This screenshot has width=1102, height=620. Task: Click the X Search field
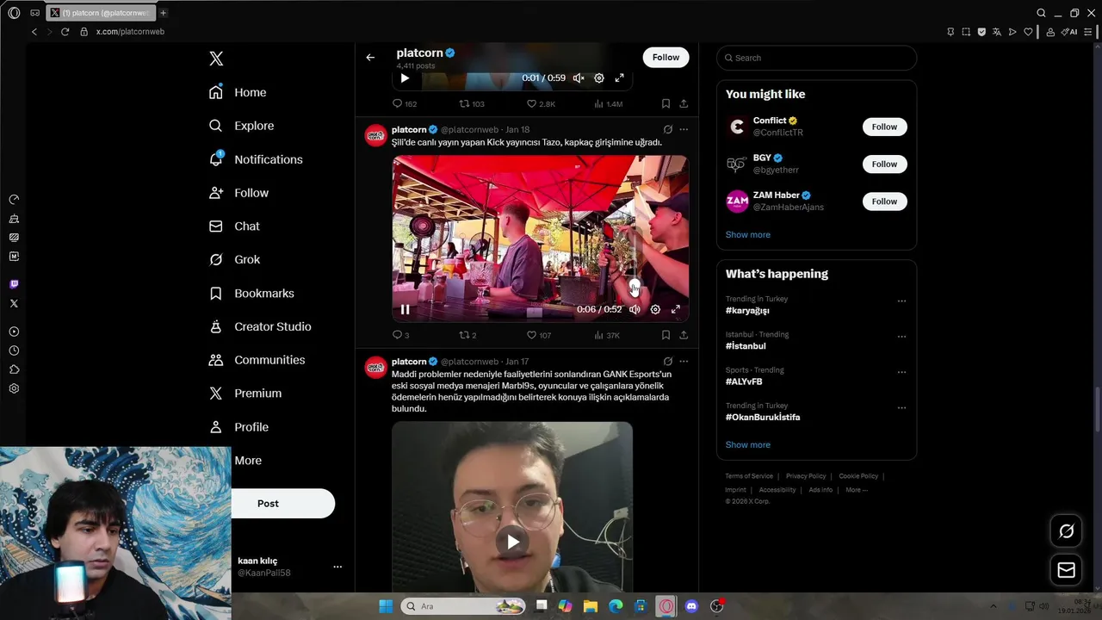coord(816,58)
